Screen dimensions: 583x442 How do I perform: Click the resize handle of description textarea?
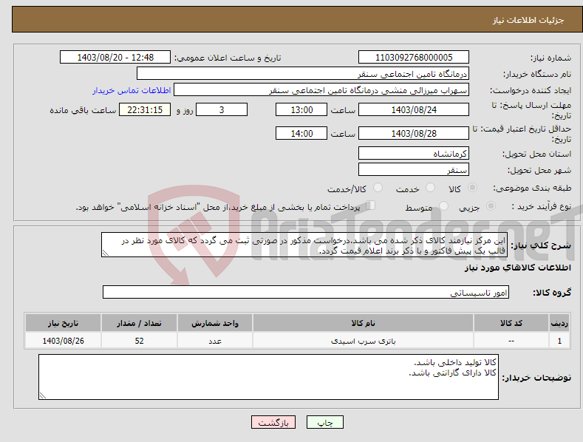coord(105,253)
